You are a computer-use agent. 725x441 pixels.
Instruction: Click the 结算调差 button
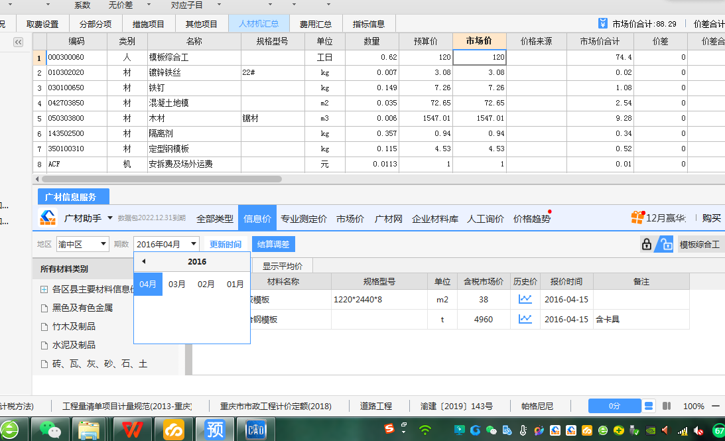(273, 244)
